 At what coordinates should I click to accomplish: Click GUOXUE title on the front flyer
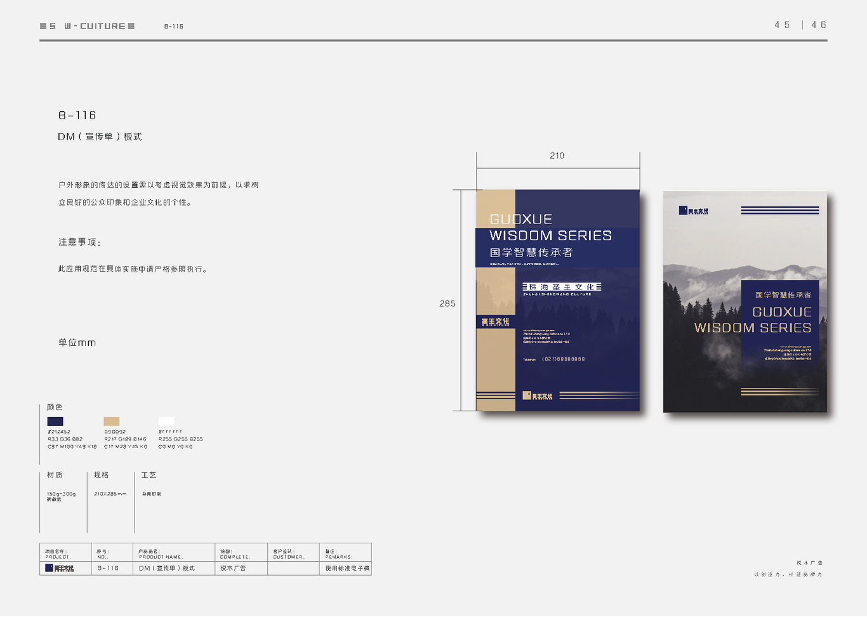(x=521, y=219)
